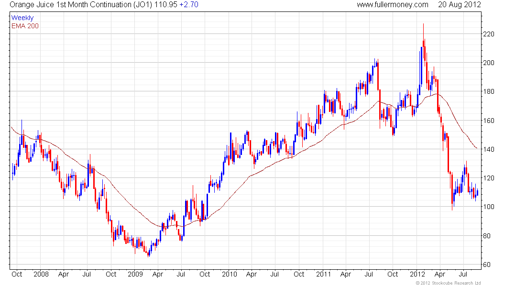Click the 200 price level label
The image size is (526, 287).
488,63
